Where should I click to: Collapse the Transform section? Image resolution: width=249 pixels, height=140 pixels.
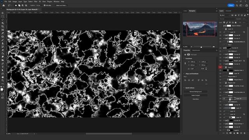184,59
